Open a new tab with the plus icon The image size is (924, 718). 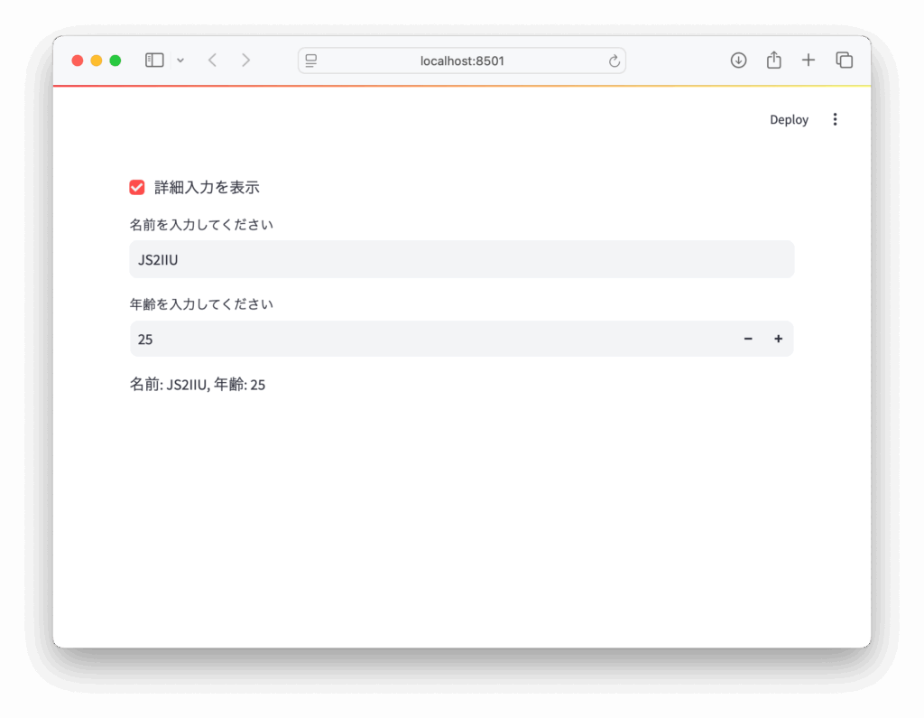[808, 61]
